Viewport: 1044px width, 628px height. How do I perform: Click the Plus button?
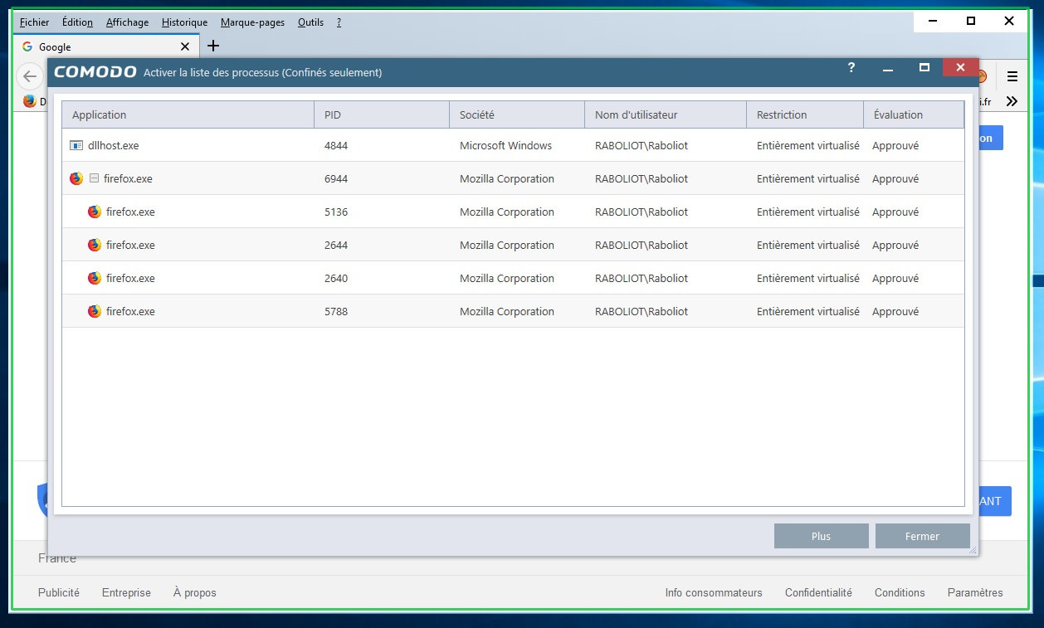coord(822,536)
